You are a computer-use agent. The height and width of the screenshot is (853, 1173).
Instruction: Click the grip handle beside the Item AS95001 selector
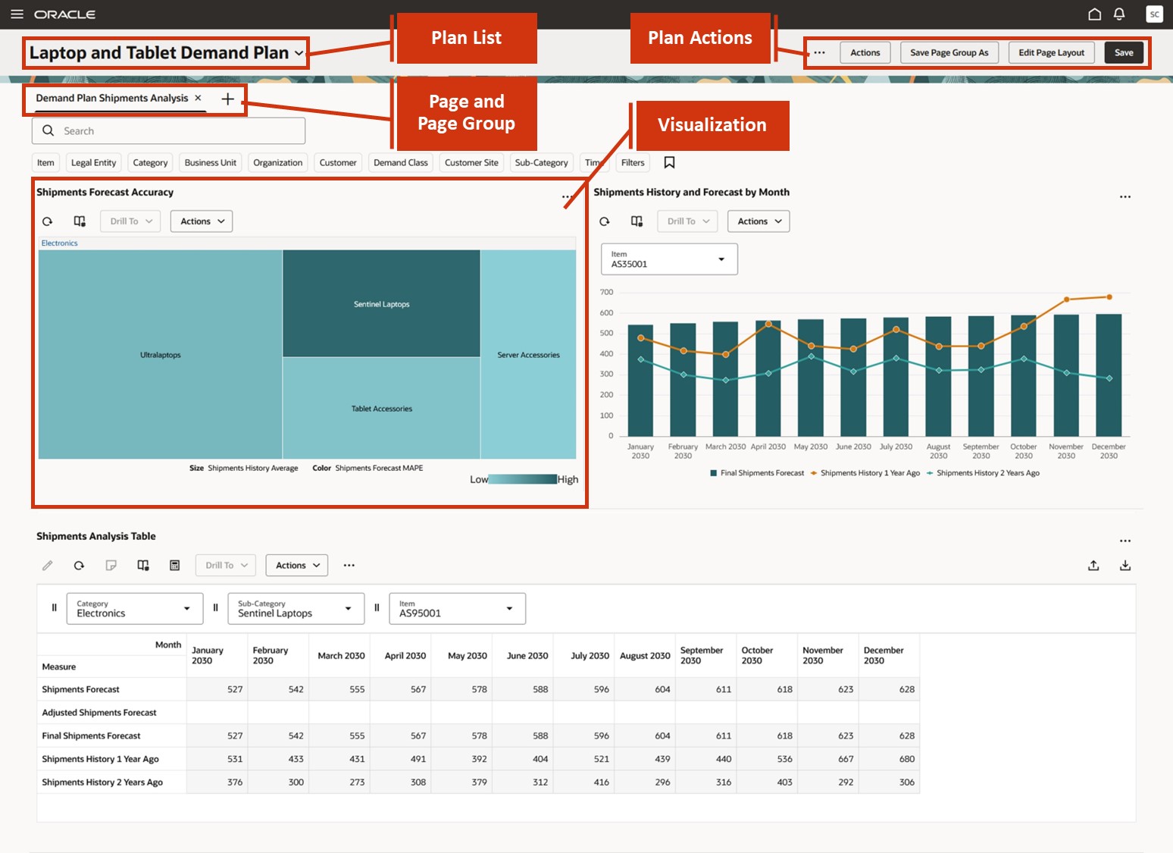(377, 608)
